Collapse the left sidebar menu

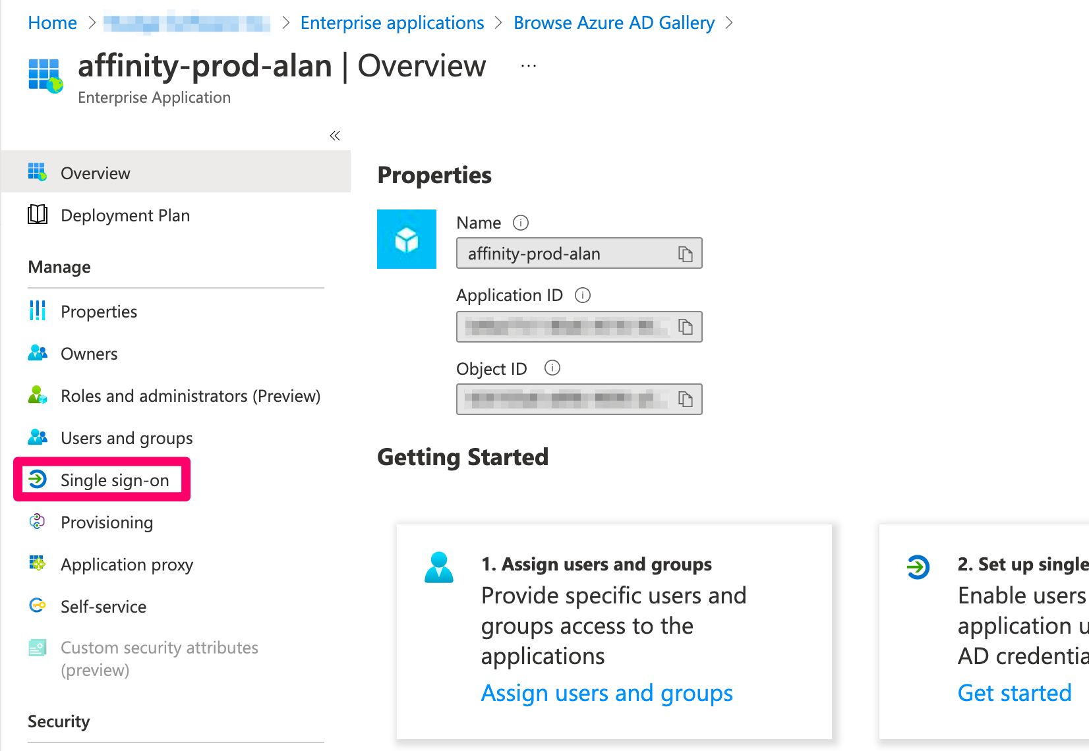pos(335,136)
